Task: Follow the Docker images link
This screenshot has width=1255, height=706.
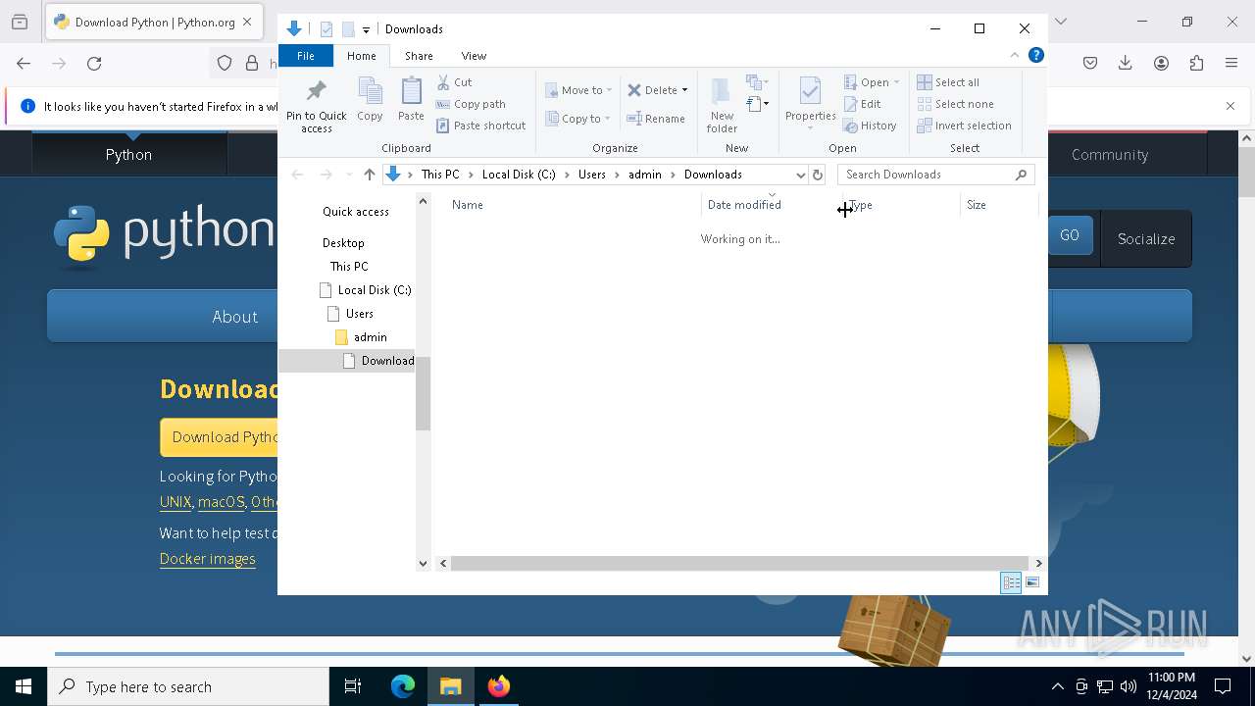Action: (x=208, y=559)
